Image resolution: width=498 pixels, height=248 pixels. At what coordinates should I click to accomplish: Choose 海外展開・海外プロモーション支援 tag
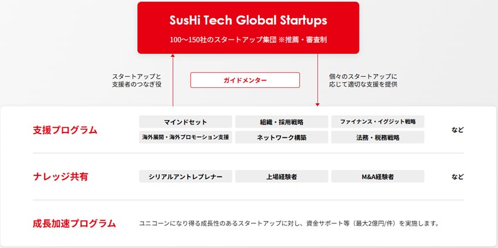point(185,137)
